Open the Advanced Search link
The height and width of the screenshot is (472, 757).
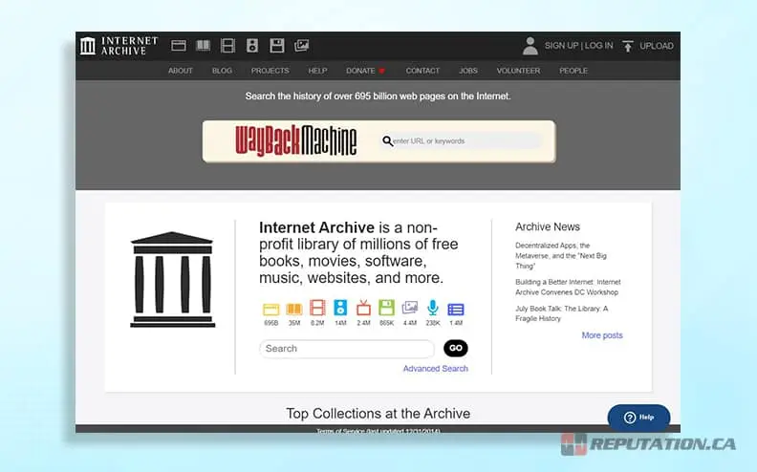click(x=436, y=368)
